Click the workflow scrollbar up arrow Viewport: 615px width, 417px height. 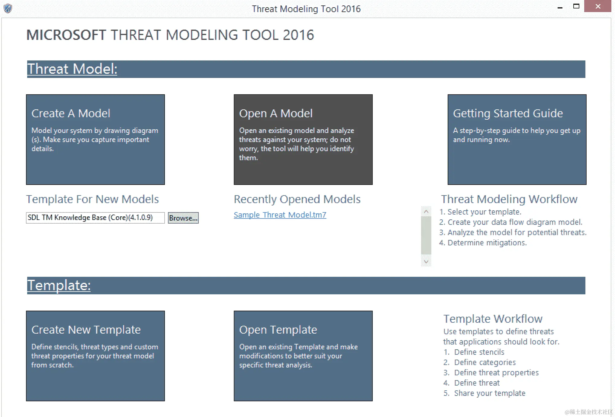pyautogui.click(x=426, y=212)
